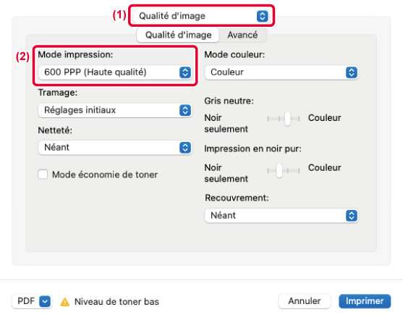Click the blue arrows of Recouvrement menu
The height and width of the screenshot is (320, 403).
coord(352,216)
